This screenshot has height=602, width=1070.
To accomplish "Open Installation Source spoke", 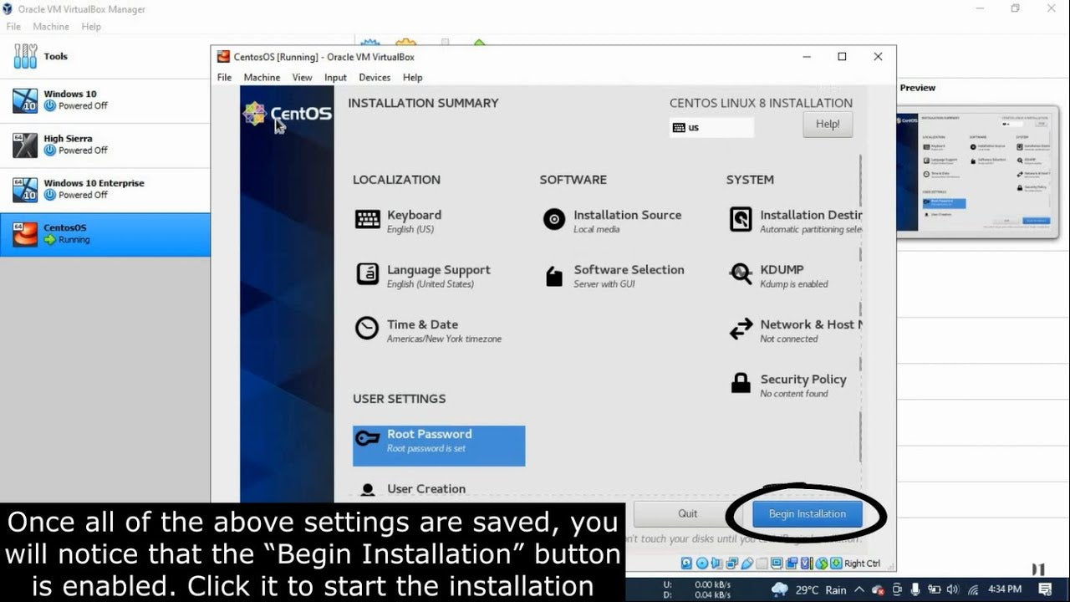I will [x=612, y=221].
